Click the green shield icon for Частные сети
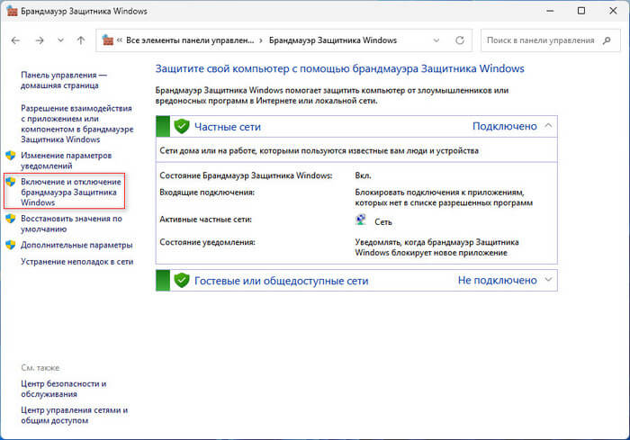Image resolution: width=630 pixels, height=440 pixels. coord(181,126)
